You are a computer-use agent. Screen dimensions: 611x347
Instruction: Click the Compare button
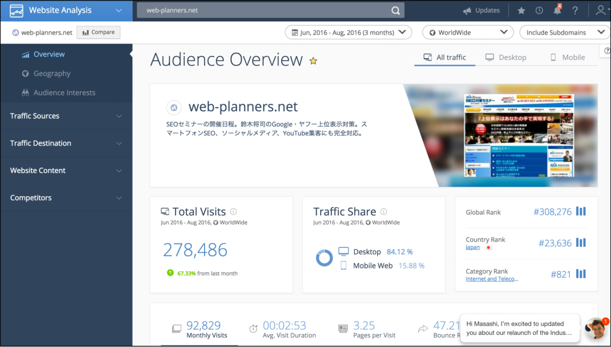[99, 33]
